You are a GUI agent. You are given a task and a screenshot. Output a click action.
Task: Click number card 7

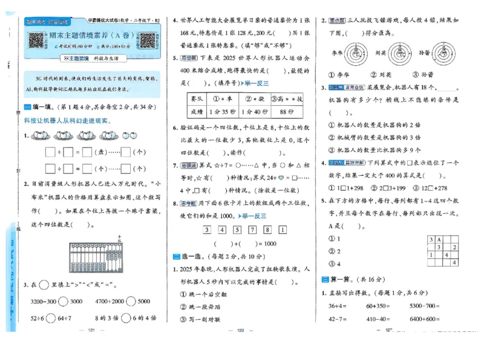[252, 230]
